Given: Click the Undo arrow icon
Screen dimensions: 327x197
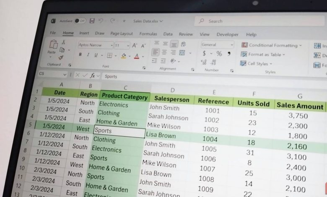Looking at the screenshot, I should (x=101, y=21).
